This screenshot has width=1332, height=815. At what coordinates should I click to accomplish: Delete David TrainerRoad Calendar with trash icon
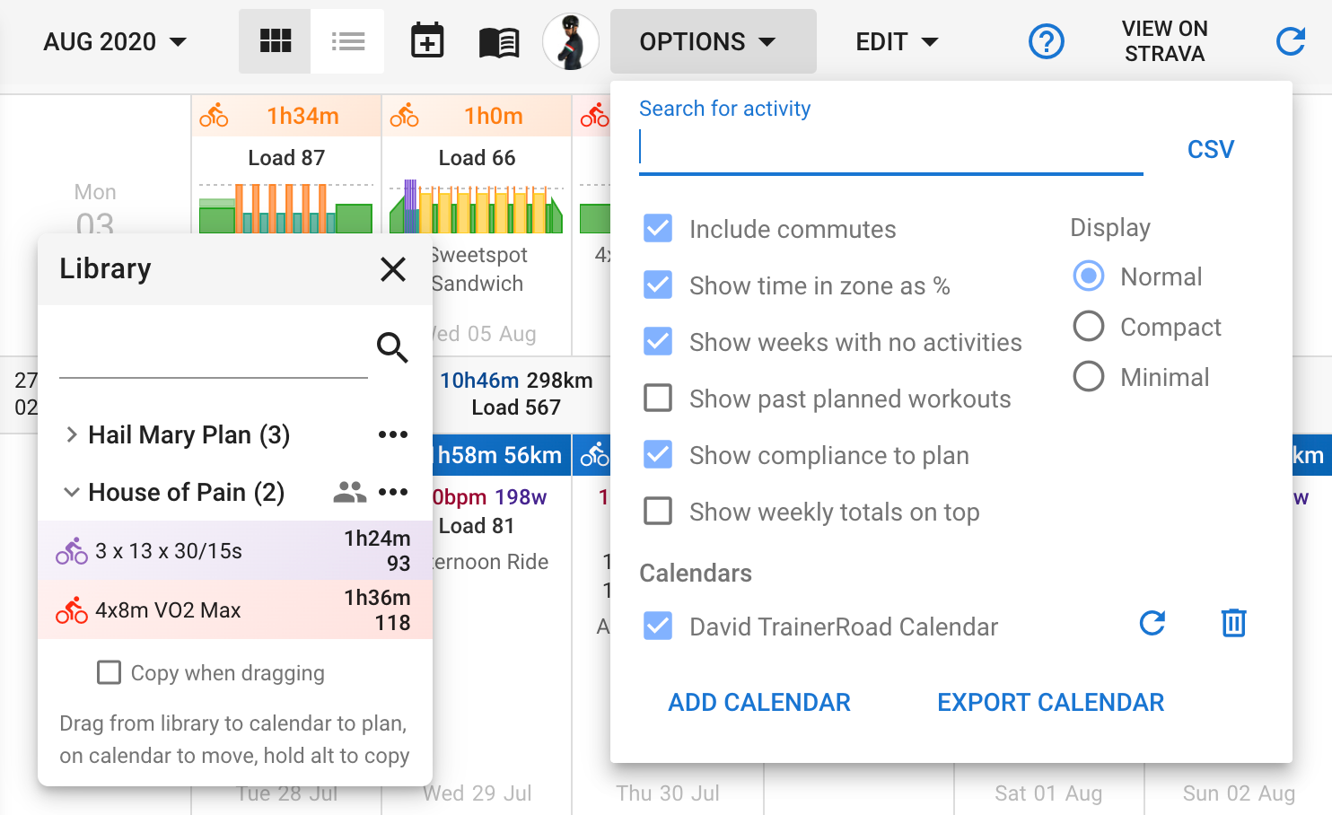[1232, 623]
